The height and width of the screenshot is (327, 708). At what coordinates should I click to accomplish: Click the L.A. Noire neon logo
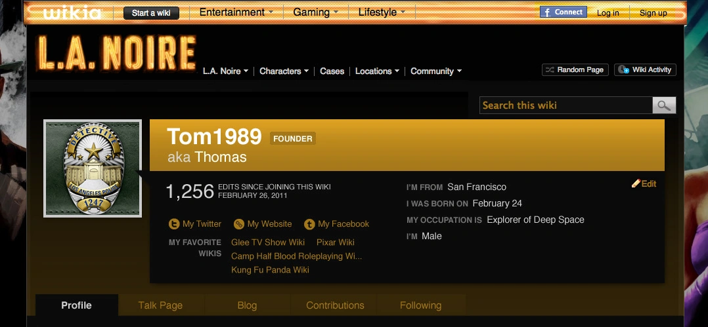[117, 53]
